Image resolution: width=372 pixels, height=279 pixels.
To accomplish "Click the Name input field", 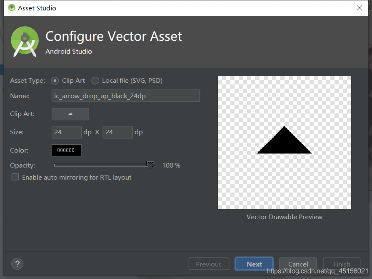I will [x=126, y=96].
